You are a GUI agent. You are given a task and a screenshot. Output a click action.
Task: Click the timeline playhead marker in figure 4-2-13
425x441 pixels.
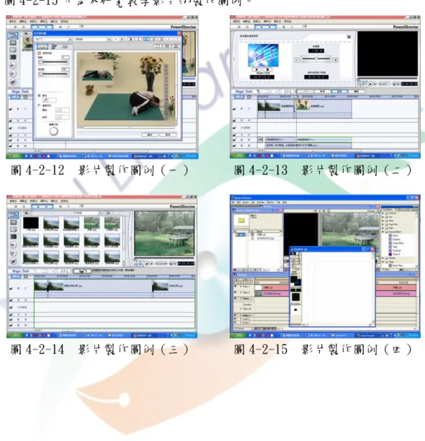[x=296, y=97]
